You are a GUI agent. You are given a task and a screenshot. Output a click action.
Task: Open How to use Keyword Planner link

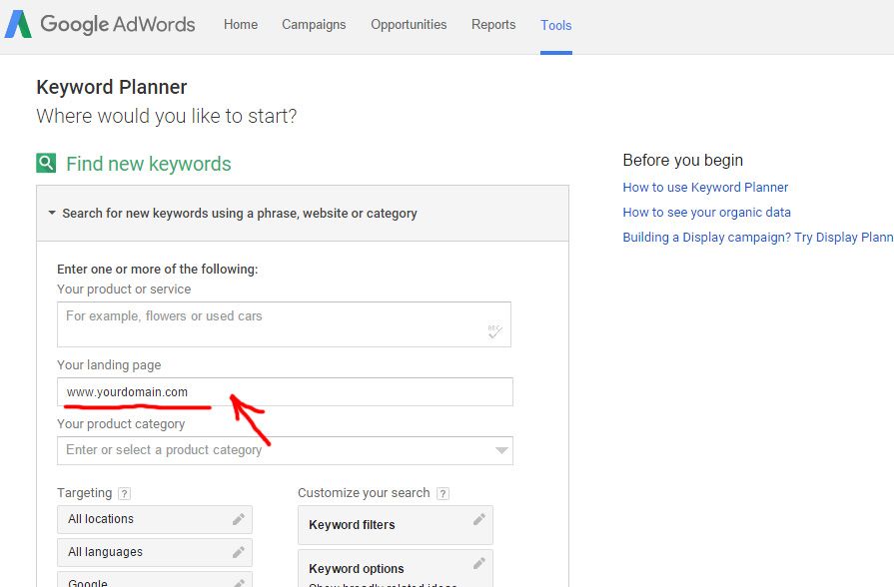[705, 187]
